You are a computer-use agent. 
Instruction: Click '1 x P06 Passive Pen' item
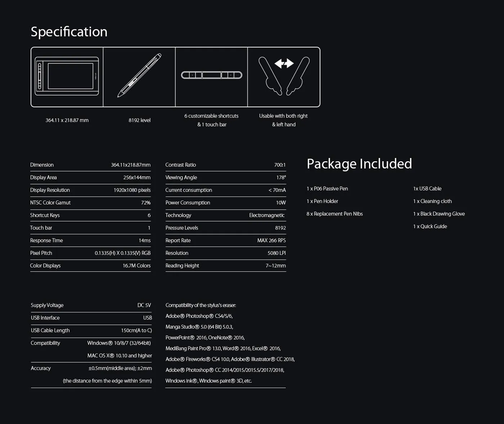[x=327, y=189]
